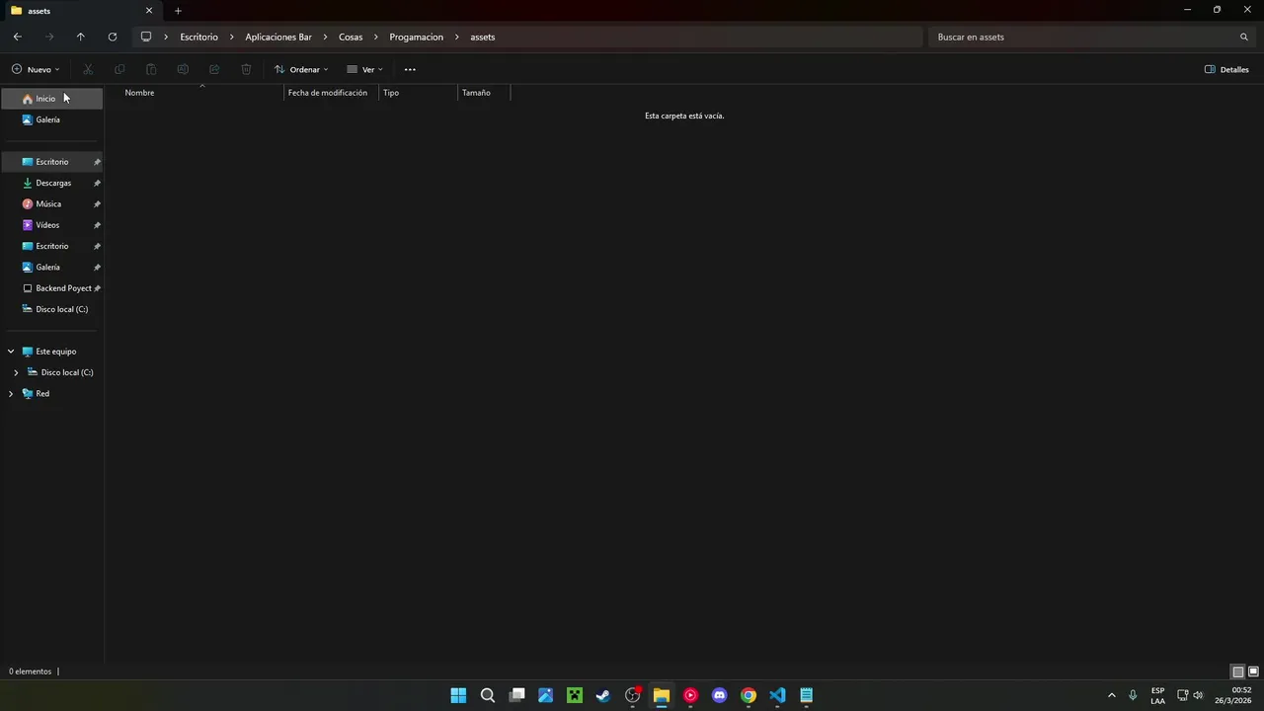The image size is (1264, 711).
Task: Sort by Tamaño column header
Action: pos(484,93)
